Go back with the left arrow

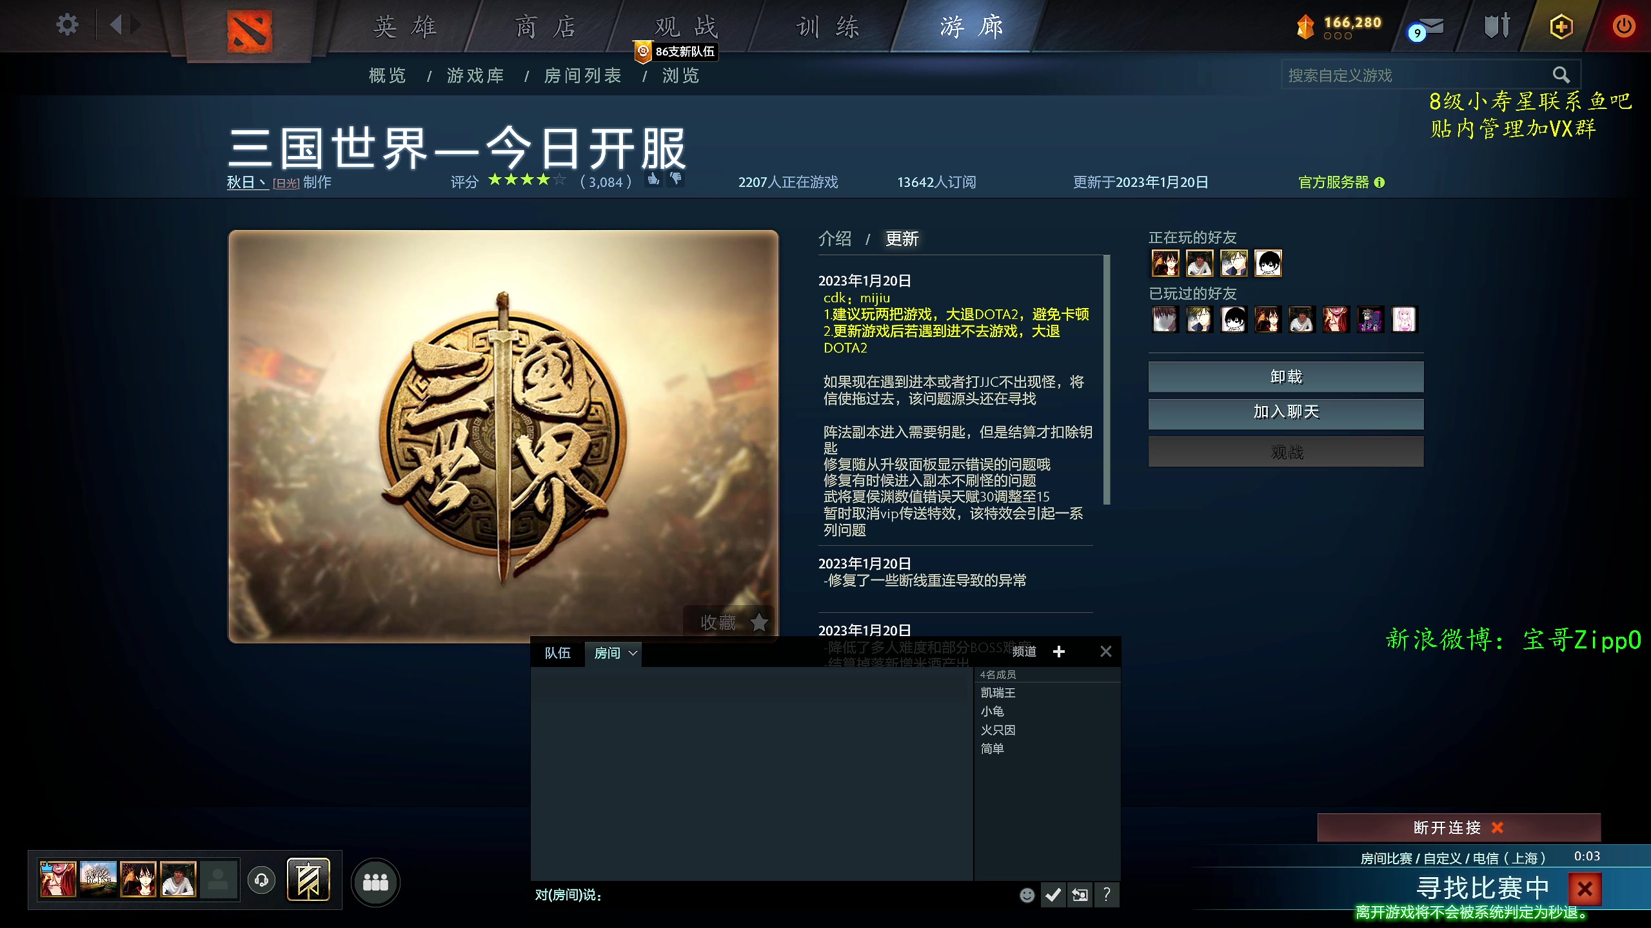116,25
